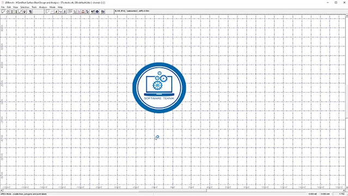Click the horizontal scrollbar left arrow
Screen dimensions: 348x196
click(1, 191)
